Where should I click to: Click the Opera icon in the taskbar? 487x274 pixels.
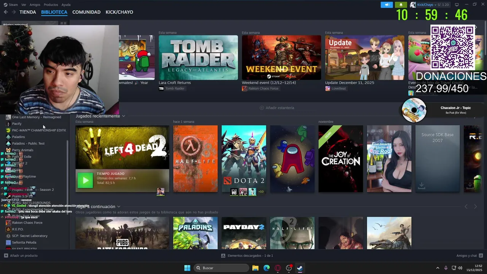278,268
